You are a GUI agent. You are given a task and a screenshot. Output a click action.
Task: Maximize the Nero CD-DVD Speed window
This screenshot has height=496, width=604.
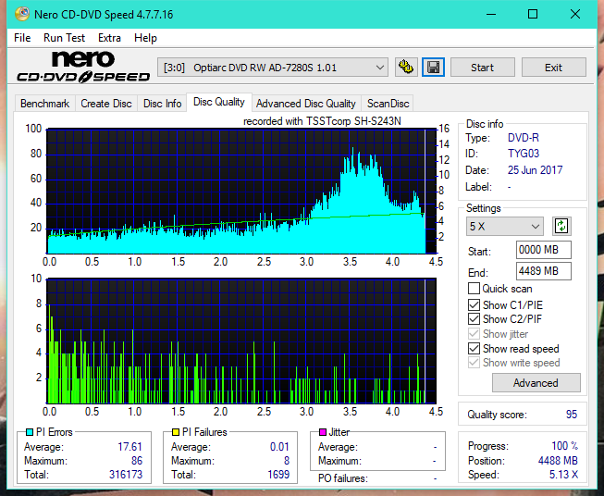[x=533, y=14]
